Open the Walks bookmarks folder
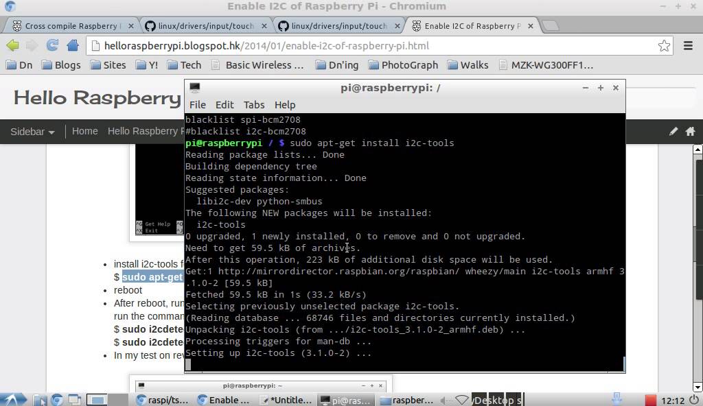This screenshot has width=703, height=406. click(468, 65)
